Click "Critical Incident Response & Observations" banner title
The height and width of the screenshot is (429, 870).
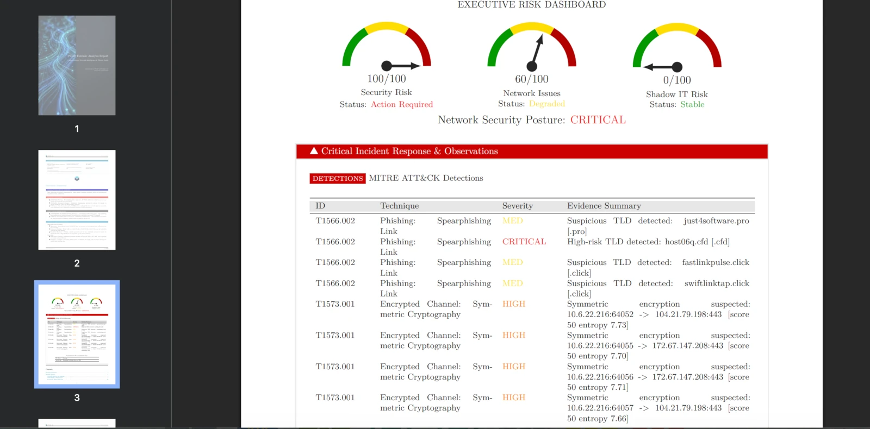[x=409, y=151]
